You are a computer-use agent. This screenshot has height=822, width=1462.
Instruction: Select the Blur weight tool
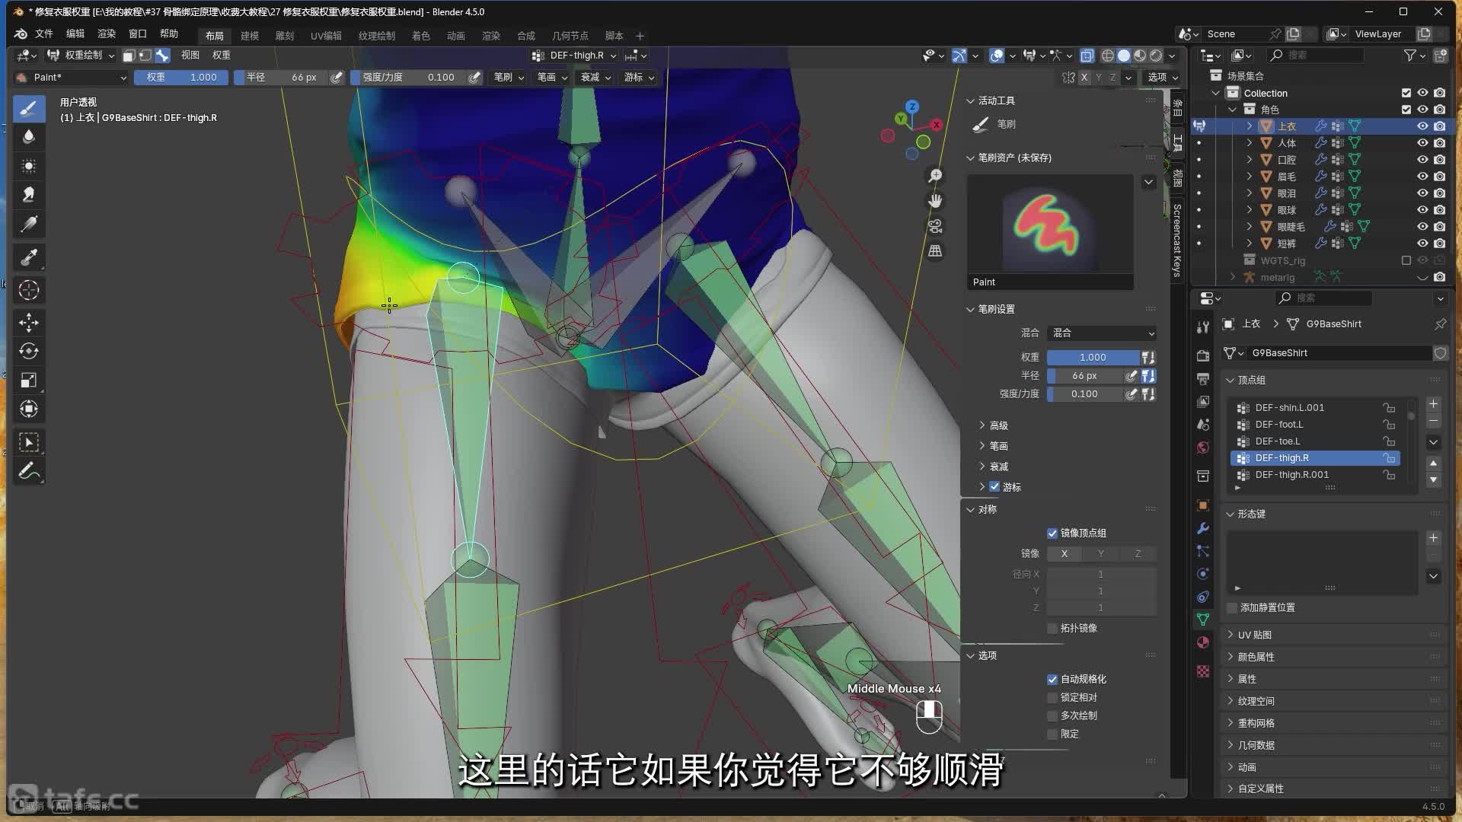[29, 137]
